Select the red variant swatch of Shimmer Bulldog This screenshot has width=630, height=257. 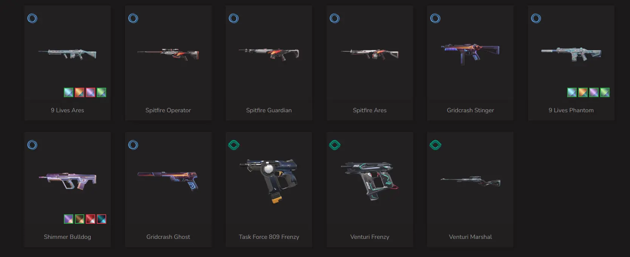tap(90, 219)
